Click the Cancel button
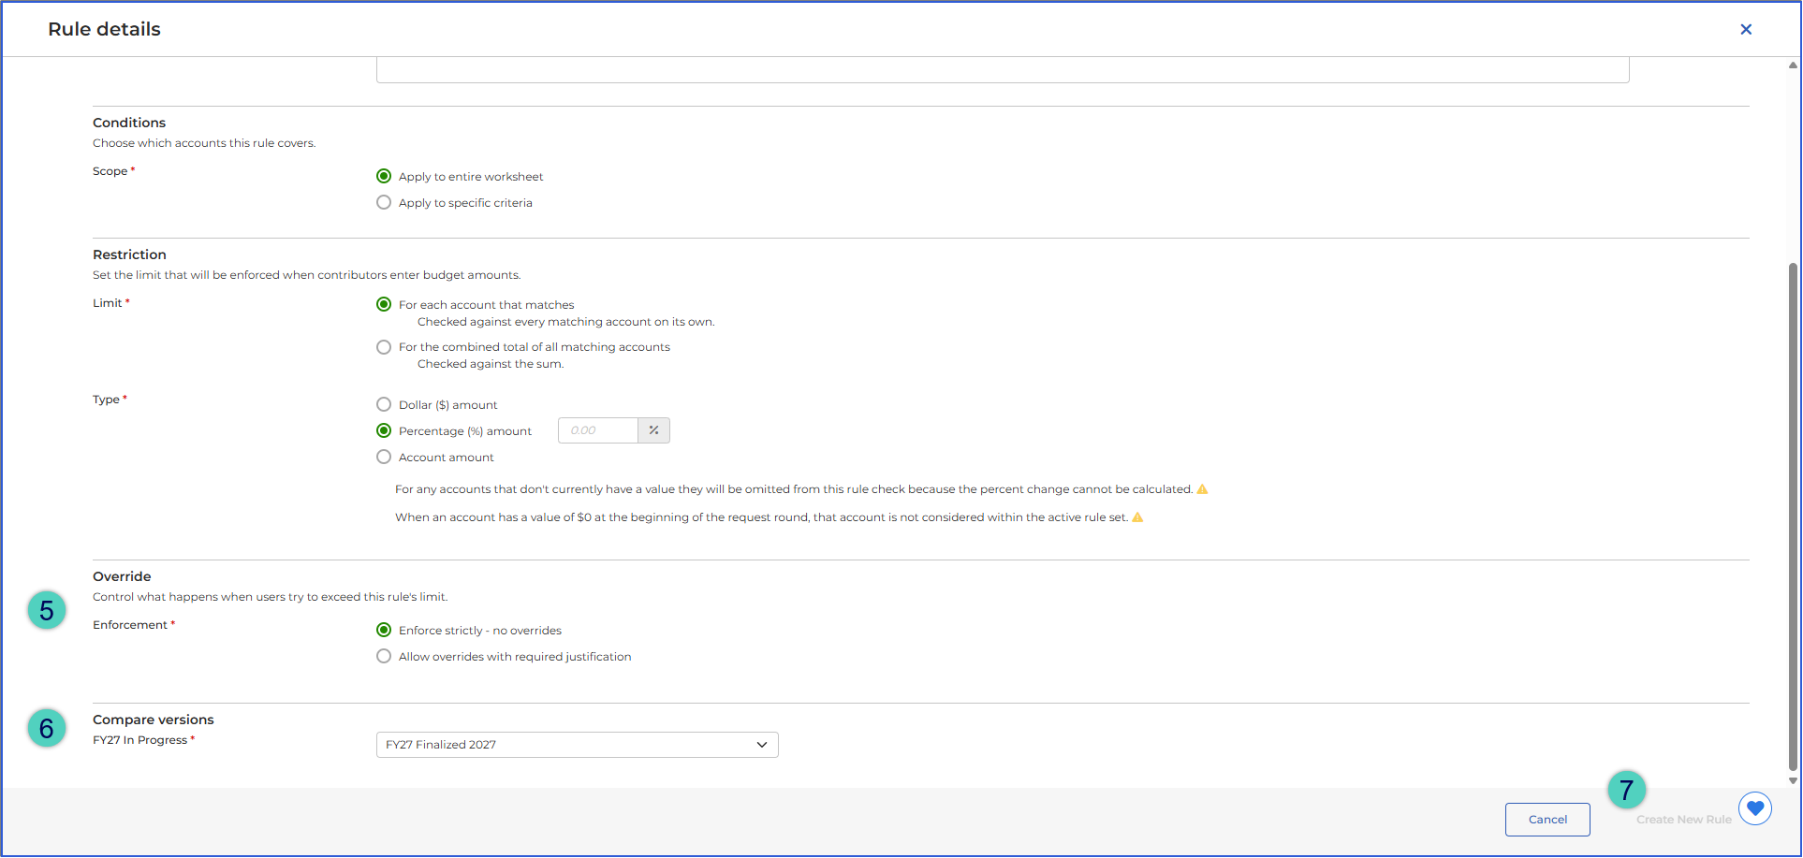Viewport: 1803px width, 858px height. pyautogui.click(x=1546, y=820)
